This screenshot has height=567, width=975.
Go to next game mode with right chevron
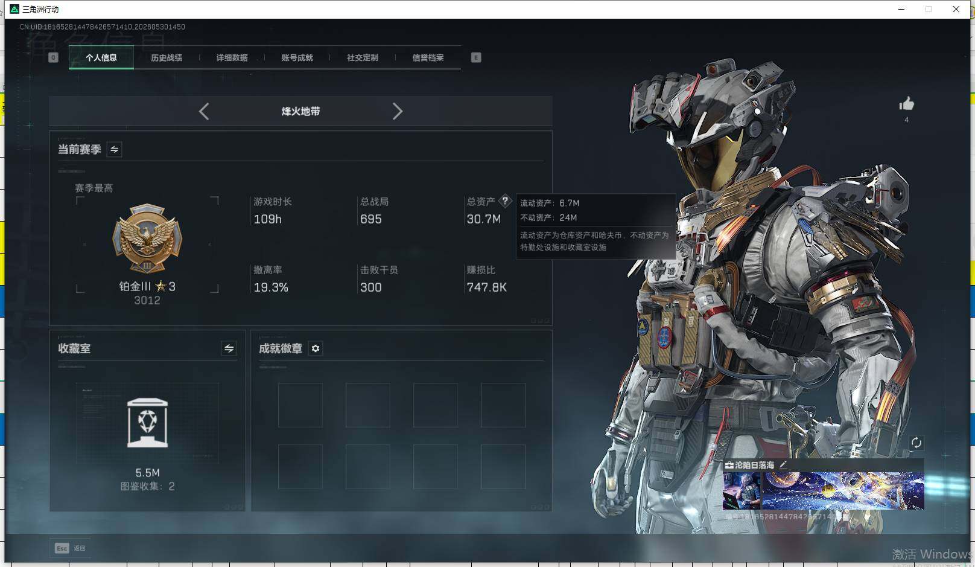pos(397,111)
